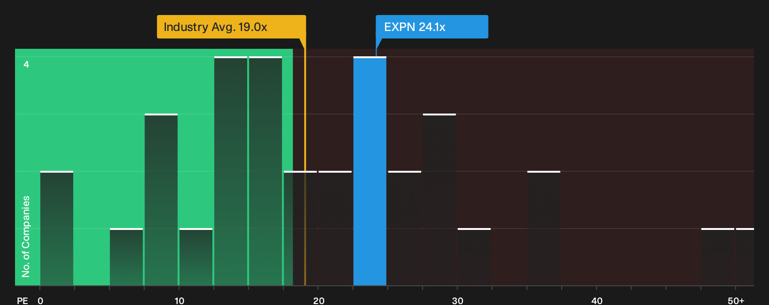Select the bar starting at PE 20
The image size is (769, 305).
coord(335,229)
